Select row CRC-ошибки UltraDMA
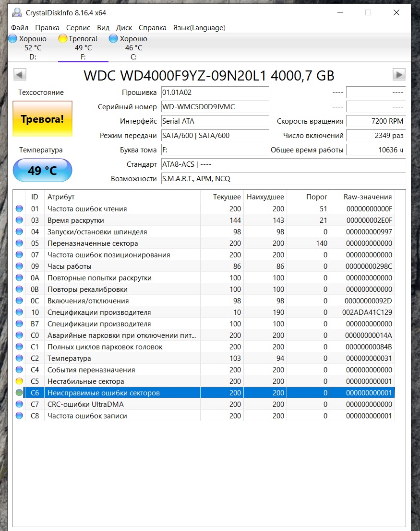Image resolution: width=420 pixels, height=531 pixels. point(204,404)
